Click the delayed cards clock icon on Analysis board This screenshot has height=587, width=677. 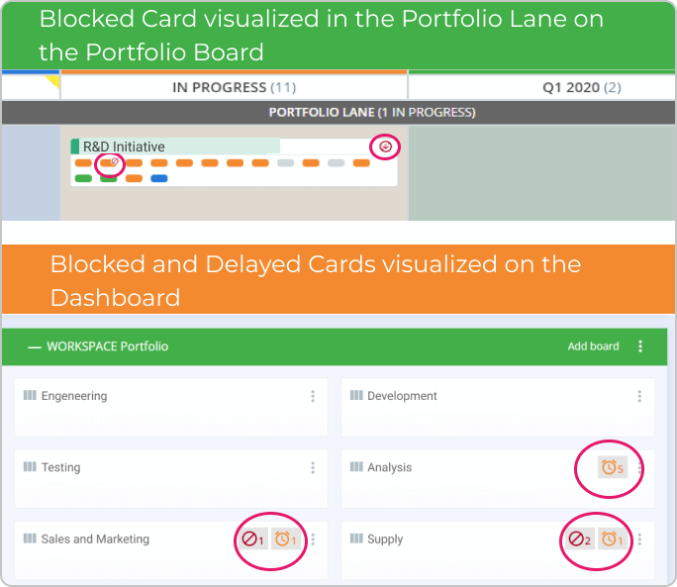[613, 467]
